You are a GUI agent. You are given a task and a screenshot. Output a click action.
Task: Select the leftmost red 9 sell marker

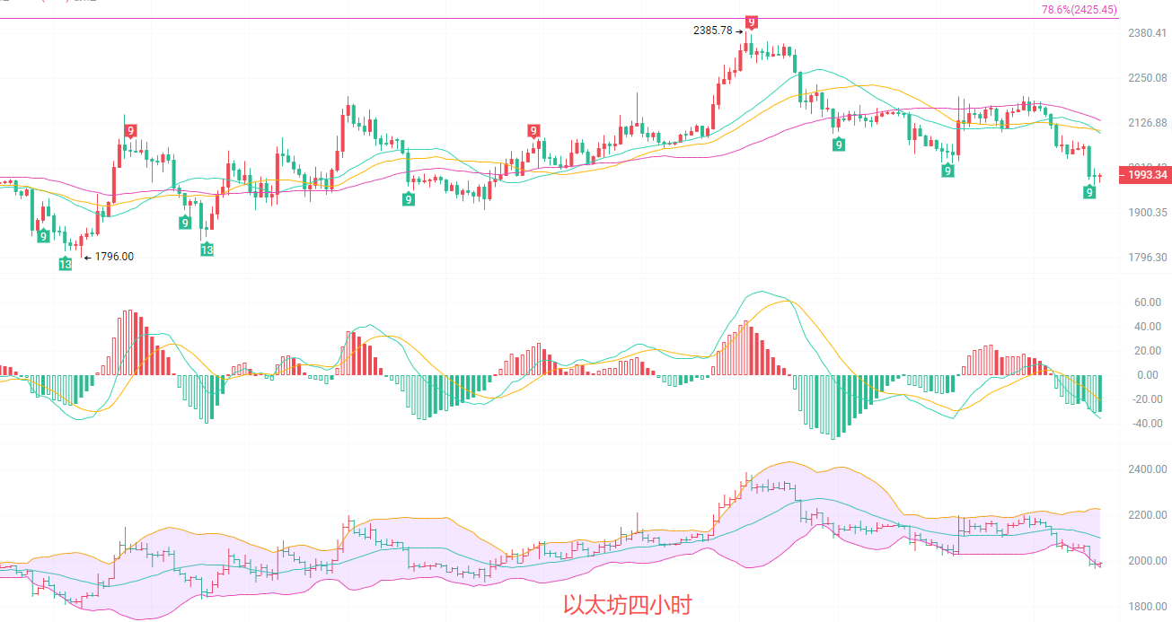coord(130,131)
